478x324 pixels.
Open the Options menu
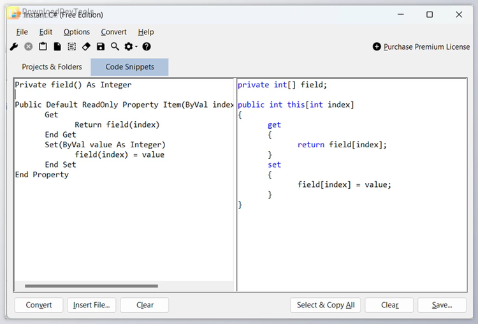76,32
